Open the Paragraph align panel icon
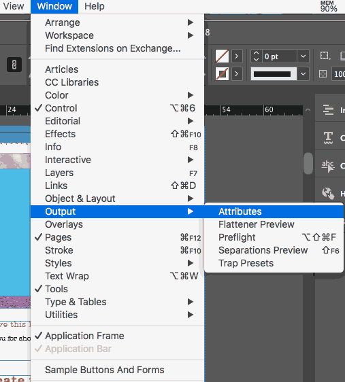Viewport: 345px width, 382px height. [328, 110]
